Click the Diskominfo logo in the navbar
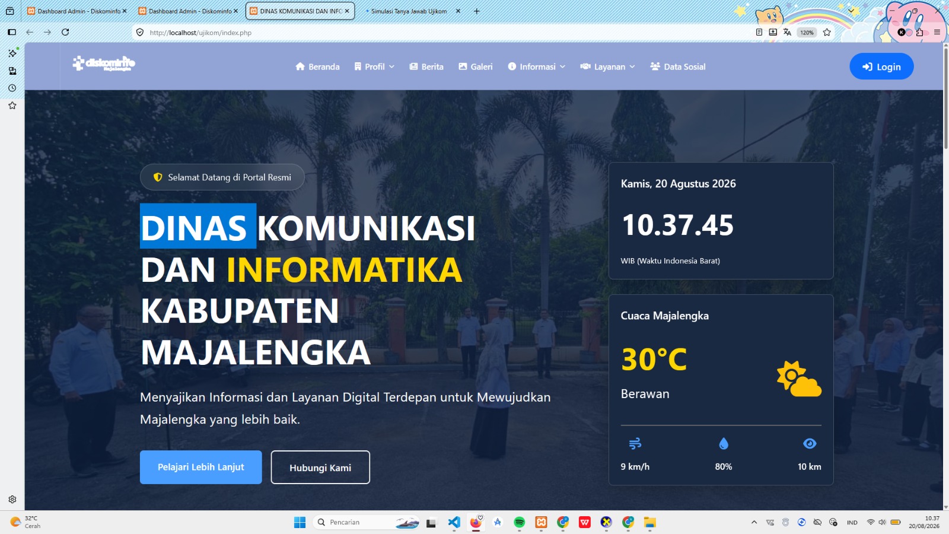Image resolution: width=949 pixels, height=534 pixels. (x=104, y=63)
